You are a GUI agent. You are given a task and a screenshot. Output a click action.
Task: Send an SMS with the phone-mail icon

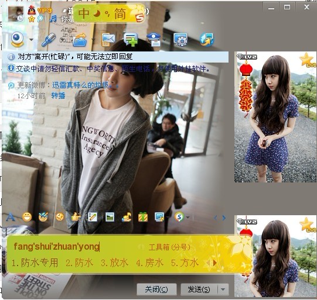click(108, 40)
